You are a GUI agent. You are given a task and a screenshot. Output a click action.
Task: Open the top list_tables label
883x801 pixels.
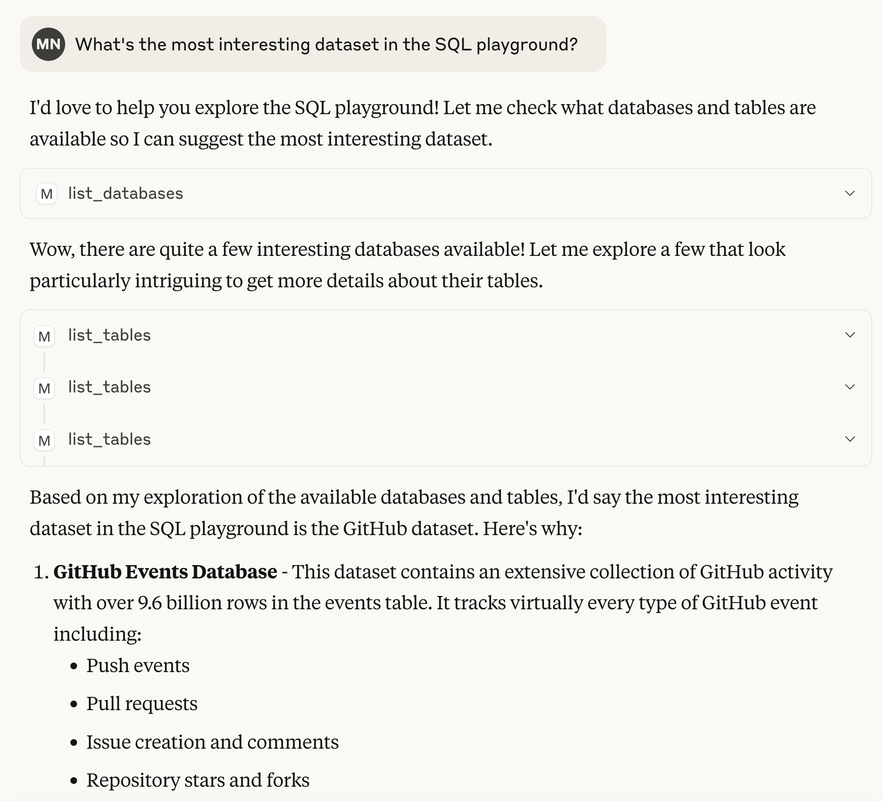(109, 335)
